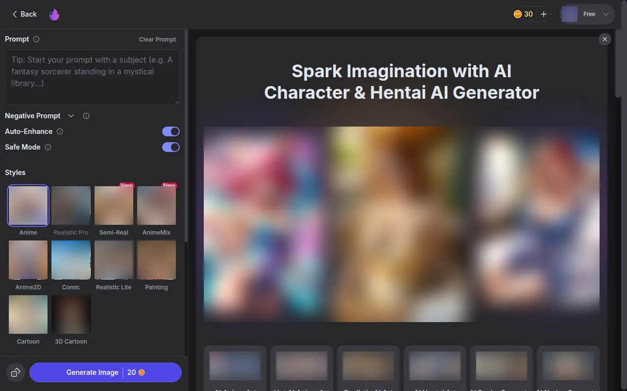Click the info icon next to Auto-Enhance
The image size is (627, 391).
[60, 131]
